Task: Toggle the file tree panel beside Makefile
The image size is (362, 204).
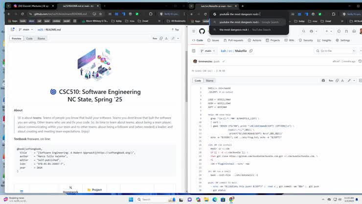Action: [194, 51]
